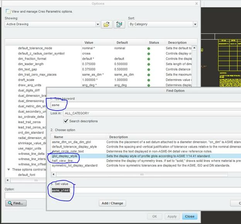
Task: Select dim_leader_length row
Action: click(98, 64)
